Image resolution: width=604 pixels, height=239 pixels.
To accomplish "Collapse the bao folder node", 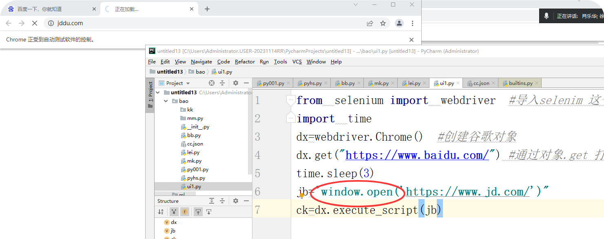I will (x=166, y=101).
